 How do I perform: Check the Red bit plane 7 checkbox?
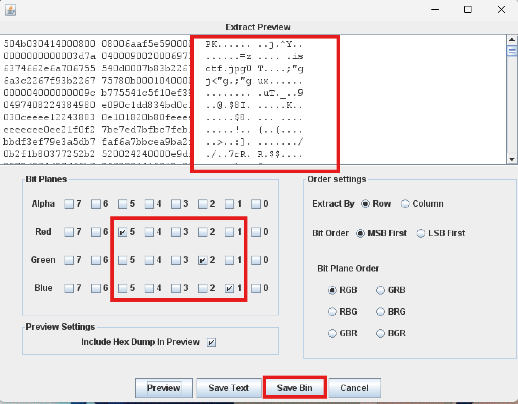[69, 232]
